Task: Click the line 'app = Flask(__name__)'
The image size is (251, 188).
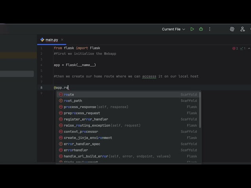Action: (x=75, y=65)
